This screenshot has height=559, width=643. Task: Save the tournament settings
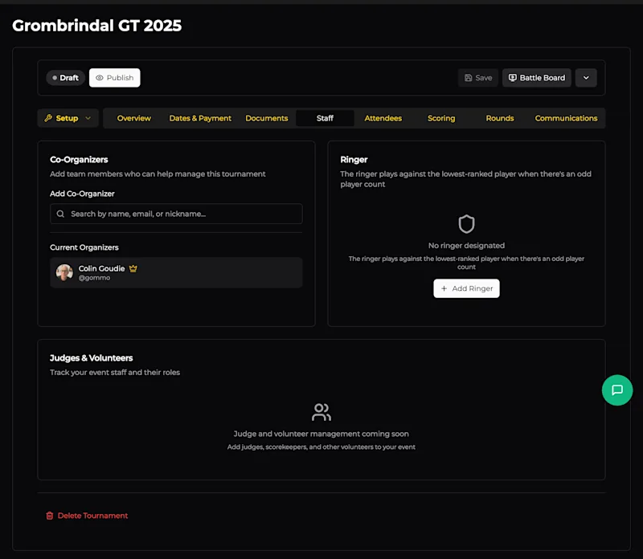point(477,77)
